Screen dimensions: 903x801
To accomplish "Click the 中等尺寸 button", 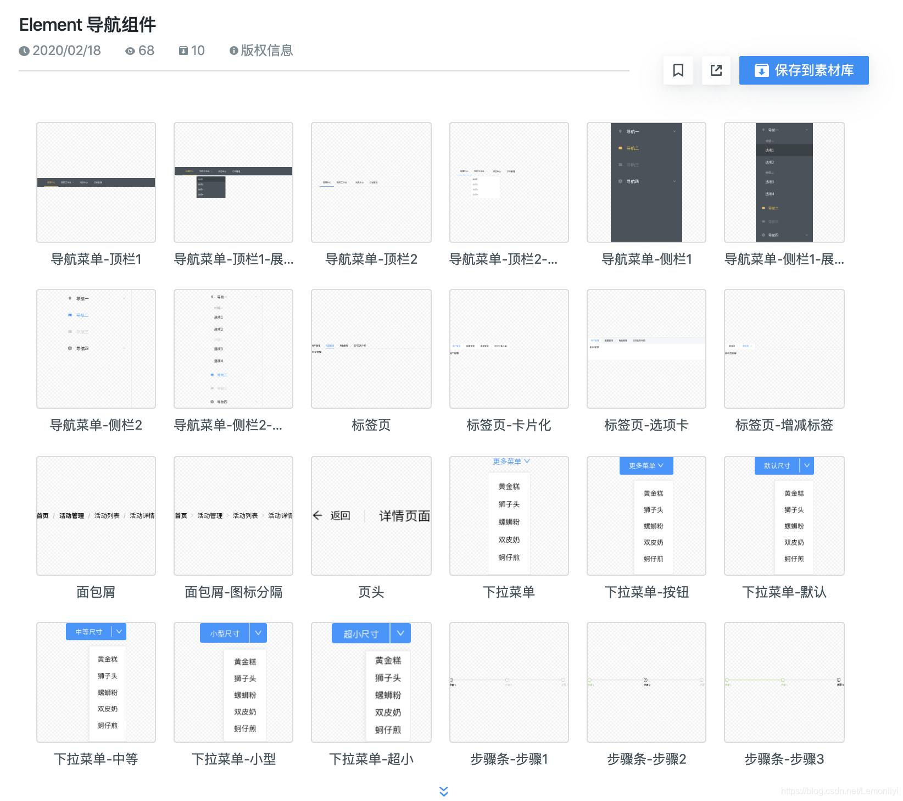I will tap(89, 632).
